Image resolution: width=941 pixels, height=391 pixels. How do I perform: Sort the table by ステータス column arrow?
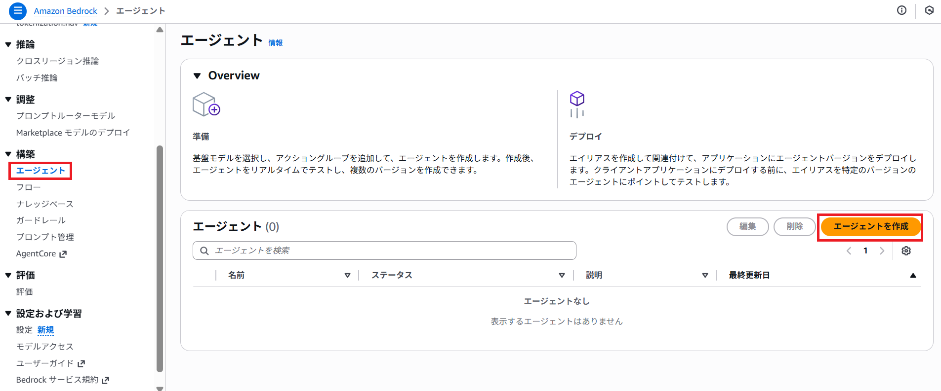[562, 276]
